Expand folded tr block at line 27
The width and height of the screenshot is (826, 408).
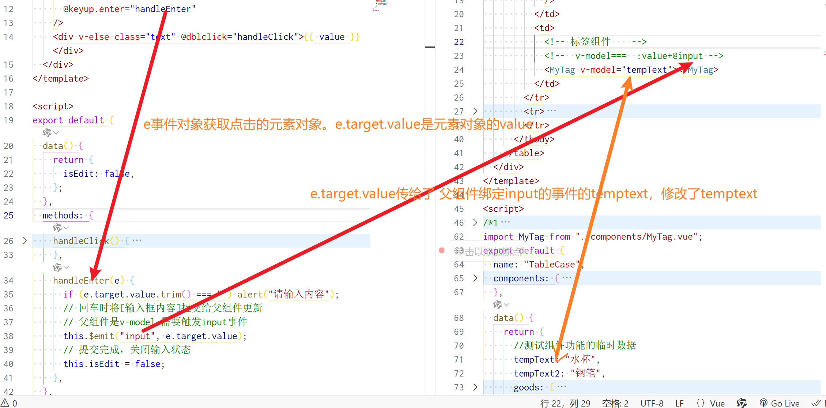pos(475,111)
